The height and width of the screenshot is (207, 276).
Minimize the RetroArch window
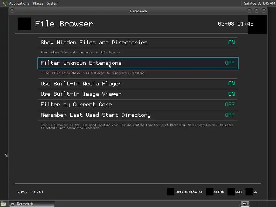[x=249, y=11]
